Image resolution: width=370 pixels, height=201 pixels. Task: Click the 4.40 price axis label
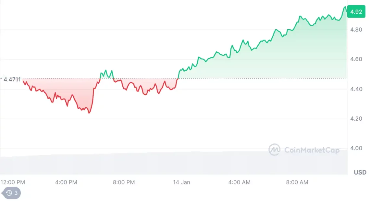click(356, 89)
